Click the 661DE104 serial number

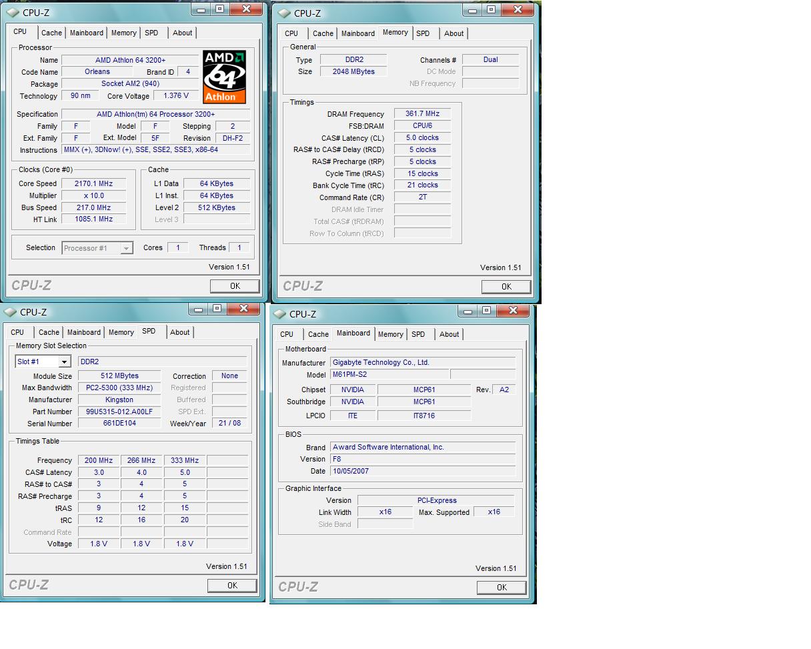[x=119, y=423]
